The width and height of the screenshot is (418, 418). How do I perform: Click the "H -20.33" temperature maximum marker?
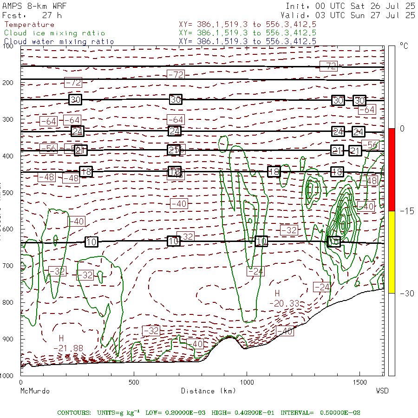(284, 299)
